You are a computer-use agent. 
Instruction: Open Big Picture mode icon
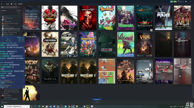(x=186, y=2)
